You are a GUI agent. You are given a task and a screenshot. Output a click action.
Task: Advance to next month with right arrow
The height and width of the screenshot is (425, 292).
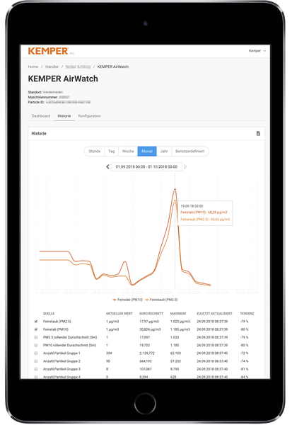185,166
